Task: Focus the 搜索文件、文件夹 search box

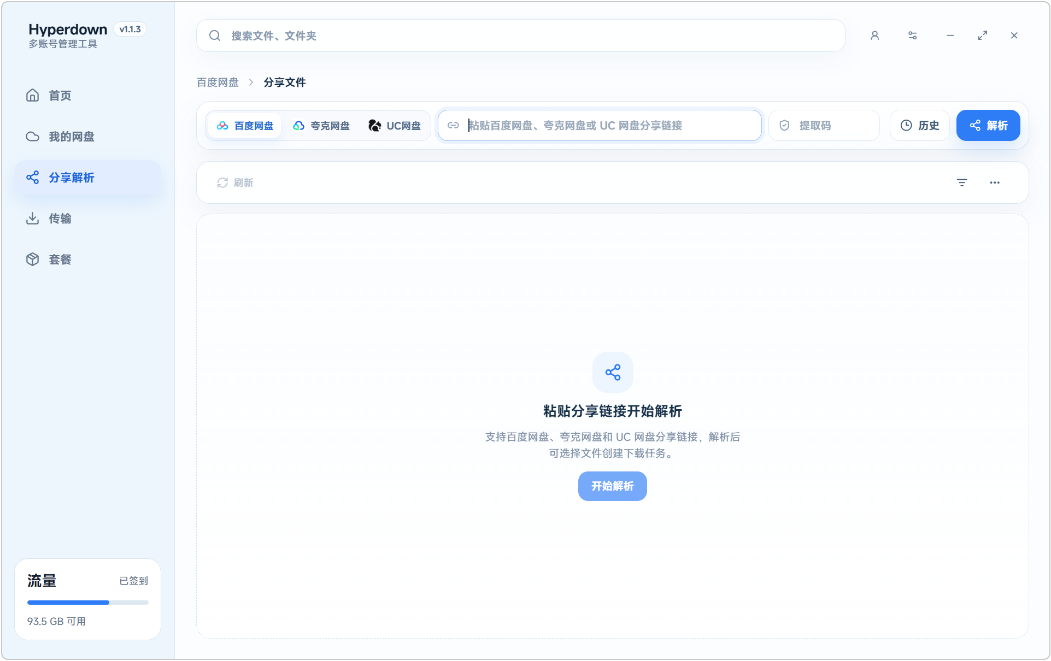Action: (x=521, y=36)
